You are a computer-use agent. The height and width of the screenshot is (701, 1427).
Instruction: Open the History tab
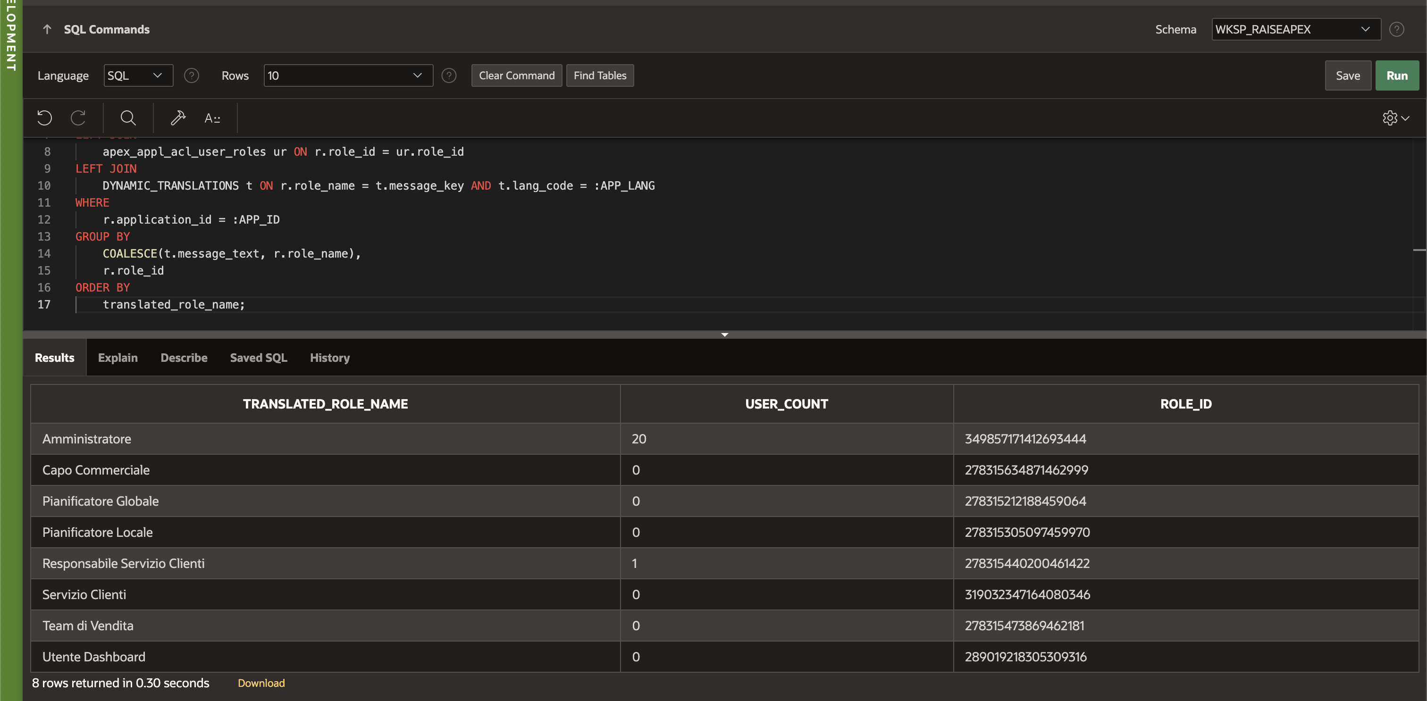pyautogui.click(x=329, y=358)
